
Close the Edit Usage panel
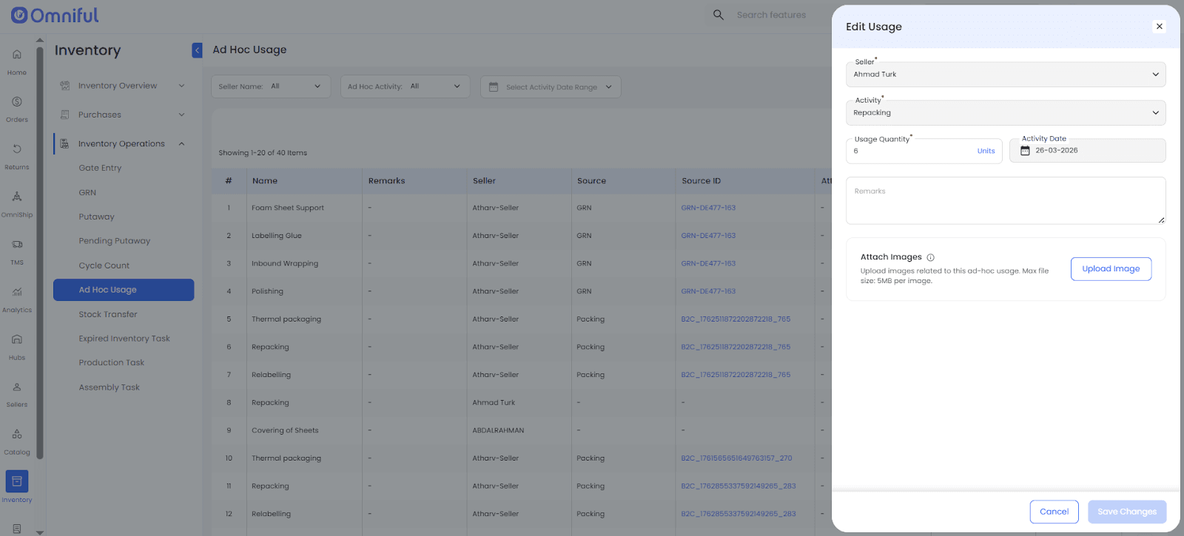point(1159,27)
